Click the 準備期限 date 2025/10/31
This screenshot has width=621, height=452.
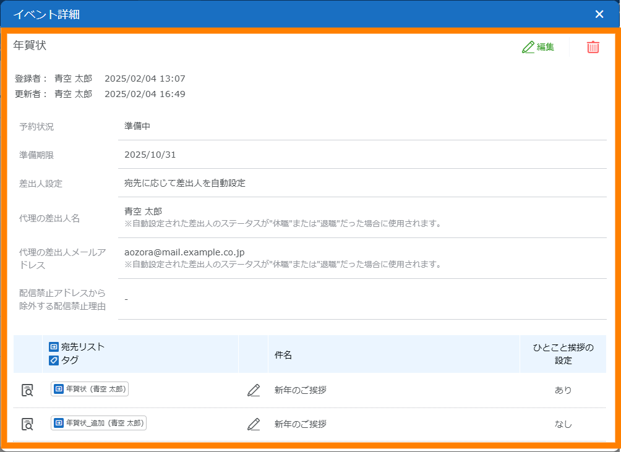click(150, 155)
